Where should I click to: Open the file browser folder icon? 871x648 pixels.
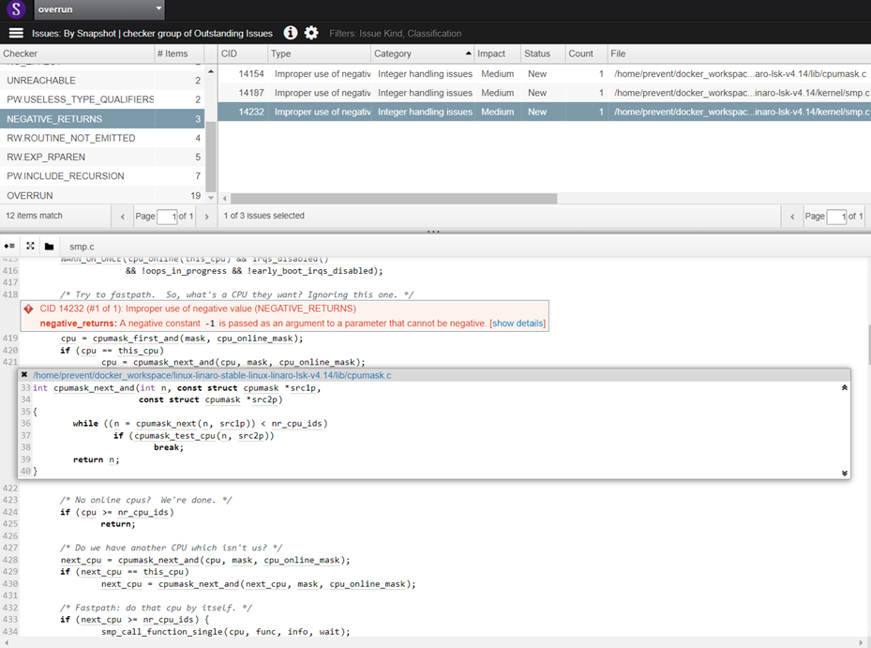(x=49, y=246)
